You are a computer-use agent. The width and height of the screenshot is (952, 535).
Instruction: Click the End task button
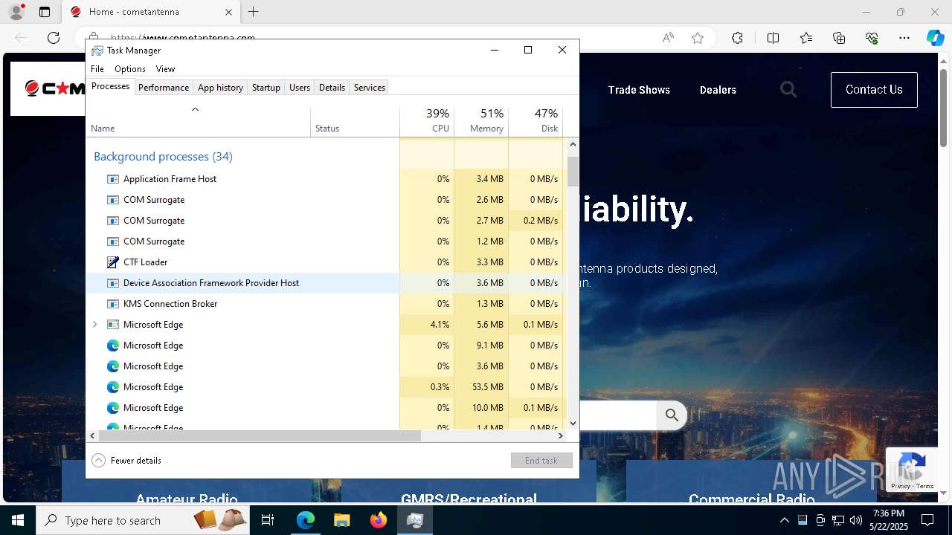tap(541, 461)
